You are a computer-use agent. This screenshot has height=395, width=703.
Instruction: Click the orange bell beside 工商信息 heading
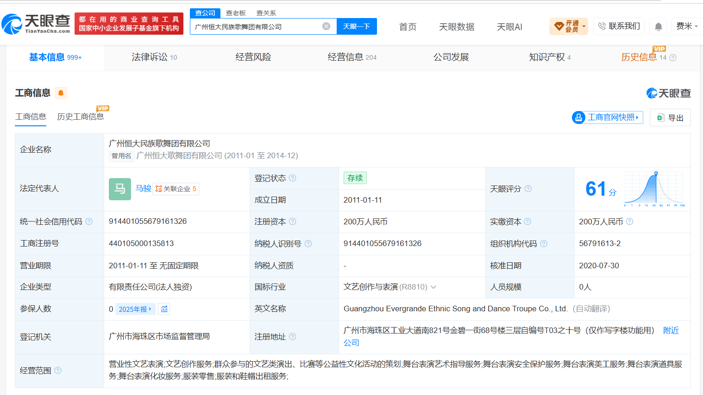click(x=61, y=93)
